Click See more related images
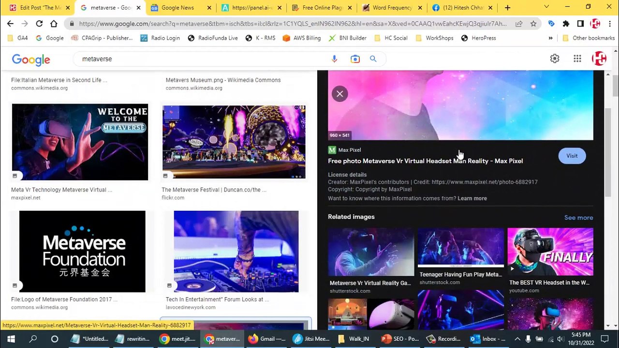The image size is (619, 348). 578,217
